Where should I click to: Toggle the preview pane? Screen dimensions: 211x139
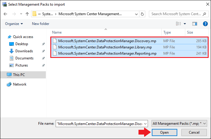pyautogui.click(x=195, y=24)
